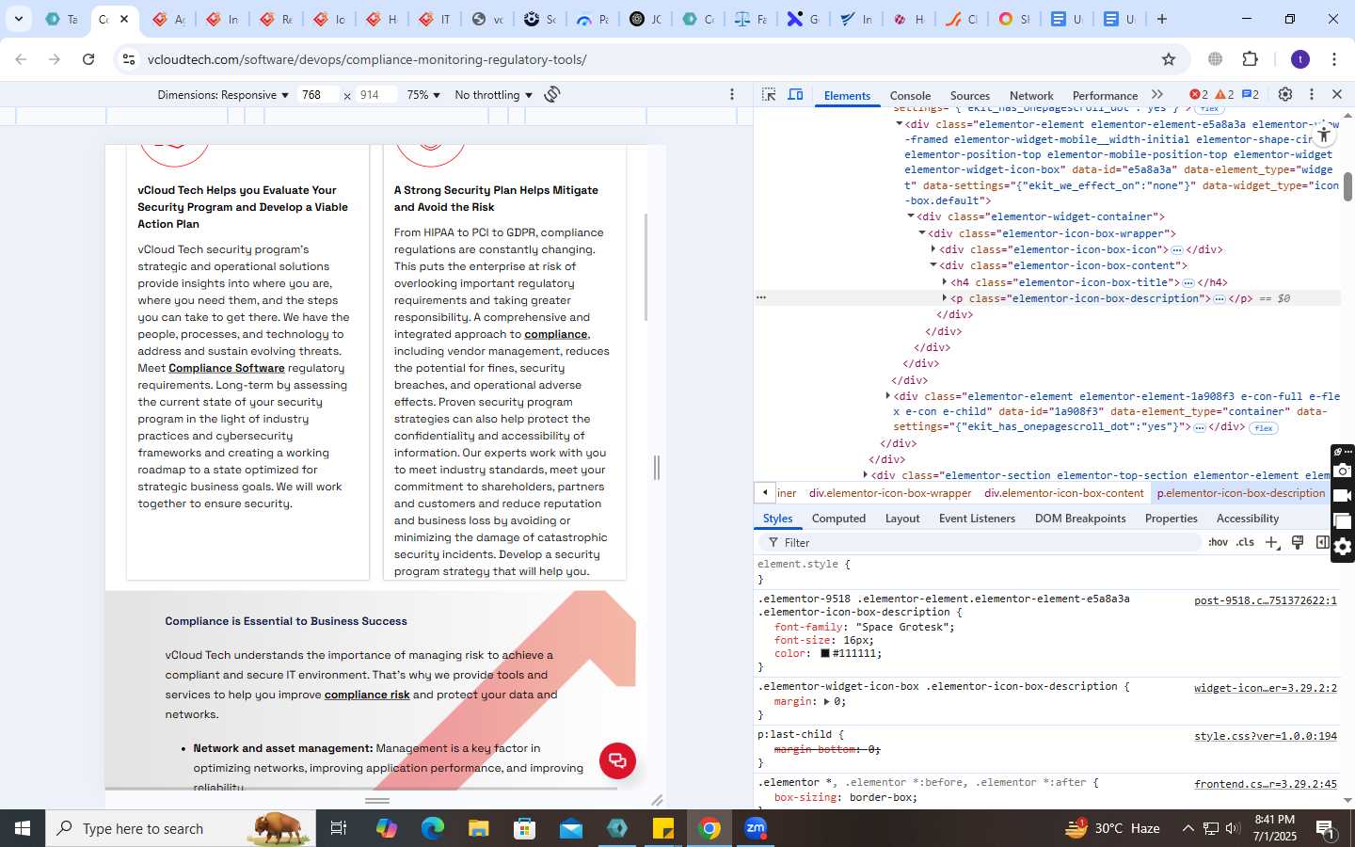Follow the 'compliance risk' link in the page

pyautogui.click(x=367, y=695)
